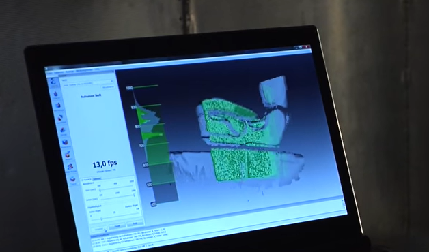Click the middle button below the sliders
Screen dimensions: 429x252
[117, 226]
